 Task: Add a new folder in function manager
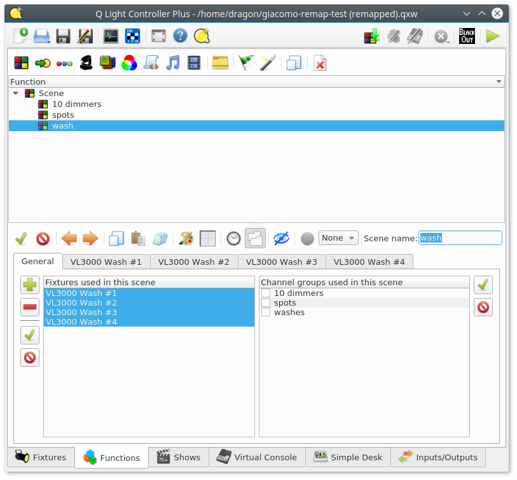point(220,63)
